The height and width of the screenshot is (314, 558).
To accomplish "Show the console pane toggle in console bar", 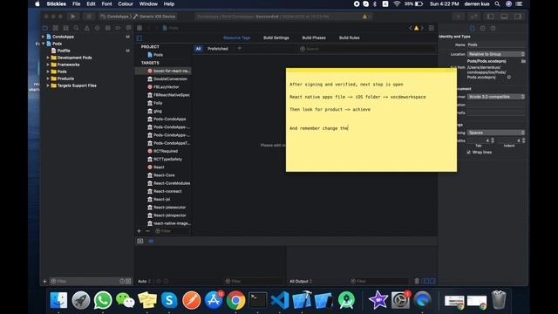I will [x=432, y=281].
